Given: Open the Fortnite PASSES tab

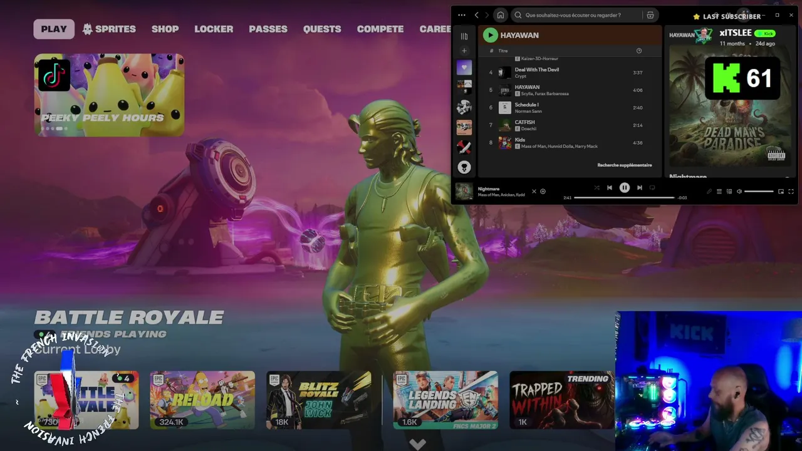Looking at the screenshot, I should [268, 29].
